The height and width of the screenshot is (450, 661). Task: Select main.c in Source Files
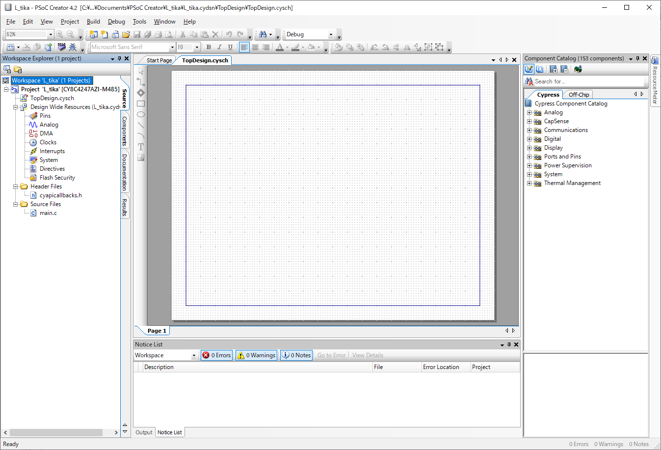pos(48,213)
